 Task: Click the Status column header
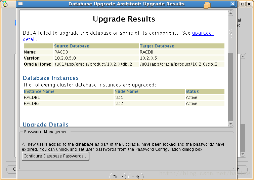pyautogui.click(x=205, y=91)
